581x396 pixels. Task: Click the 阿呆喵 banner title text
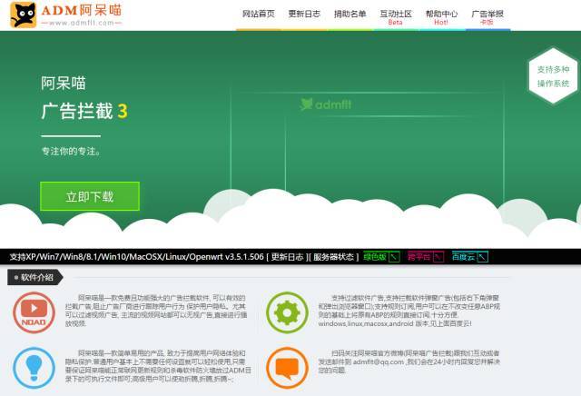pyautogui.click(x=64, y=83)
